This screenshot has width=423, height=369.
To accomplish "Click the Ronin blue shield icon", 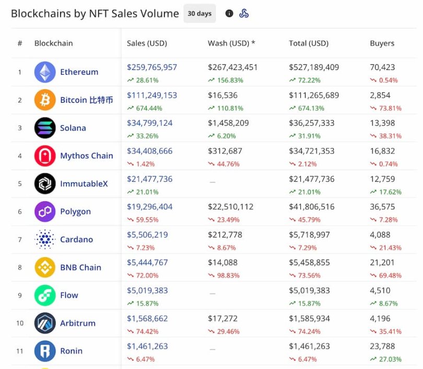I will pyautogui.click(x=45, y=351).
